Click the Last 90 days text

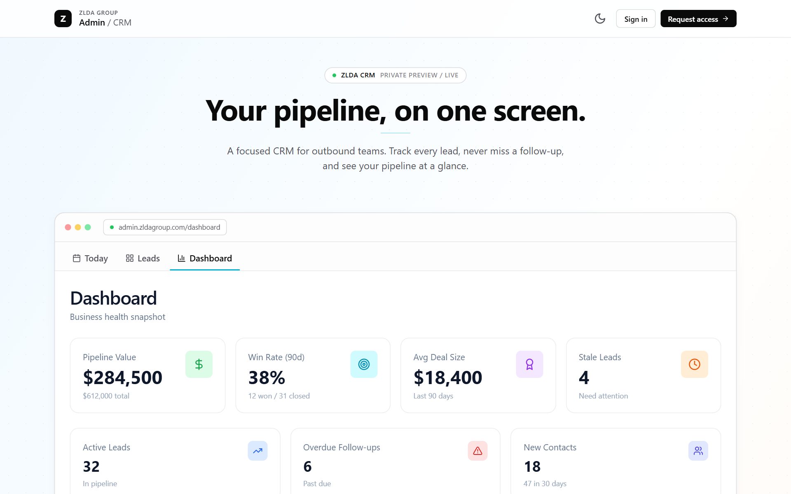433,396
